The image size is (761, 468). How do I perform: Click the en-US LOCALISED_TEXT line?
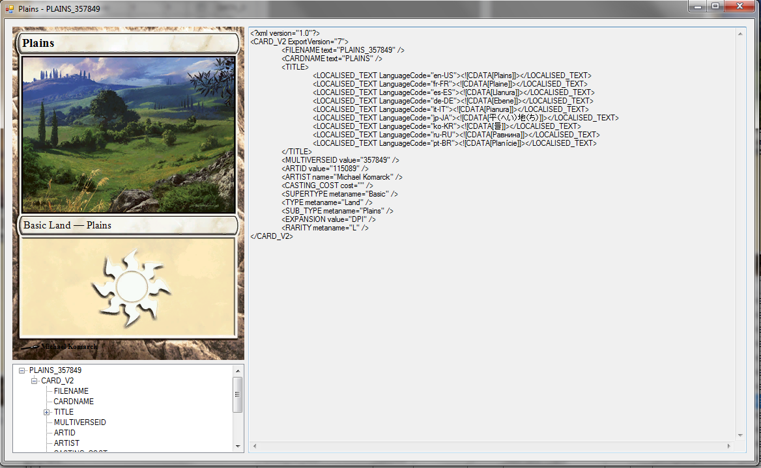[452, 76]
